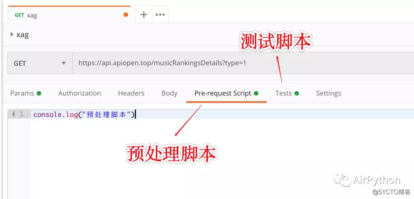Viewport: 414px width, 199px height.
Task: Expand the xag request description triangle
Action: 12,34
